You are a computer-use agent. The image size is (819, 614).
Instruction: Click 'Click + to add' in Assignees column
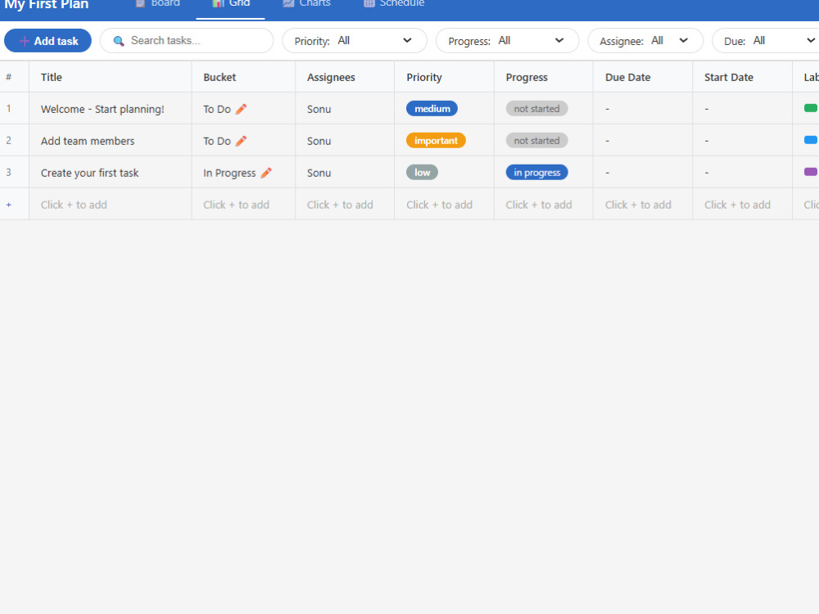click(340, 205)
